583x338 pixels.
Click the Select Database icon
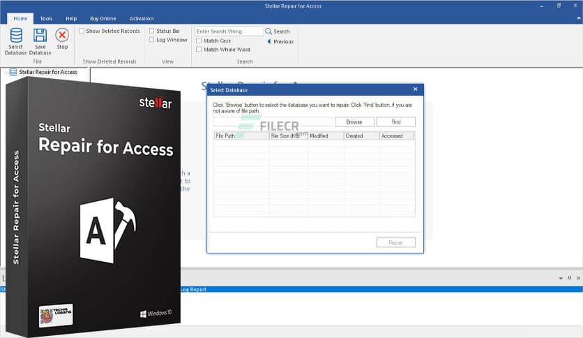[16, 36]
